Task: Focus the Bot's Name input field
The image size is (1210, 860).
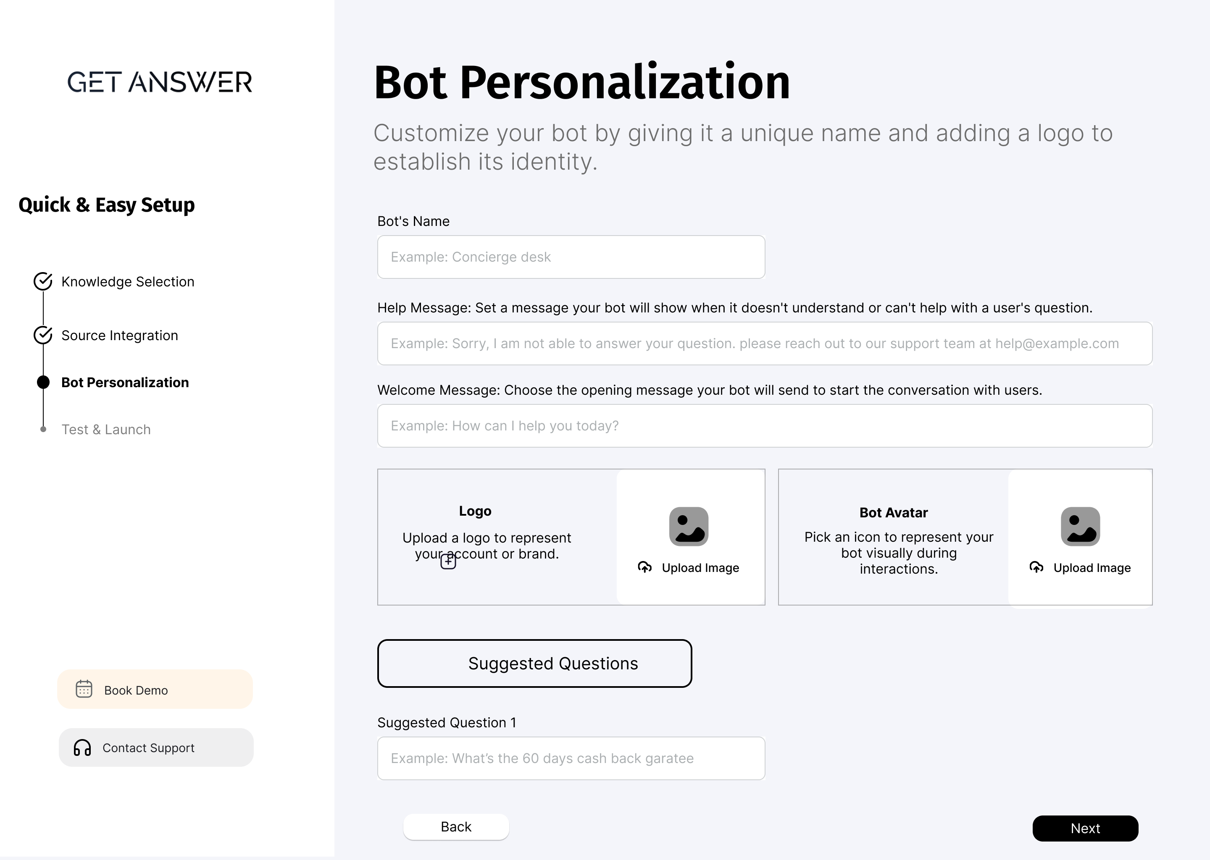Action: 571,257
